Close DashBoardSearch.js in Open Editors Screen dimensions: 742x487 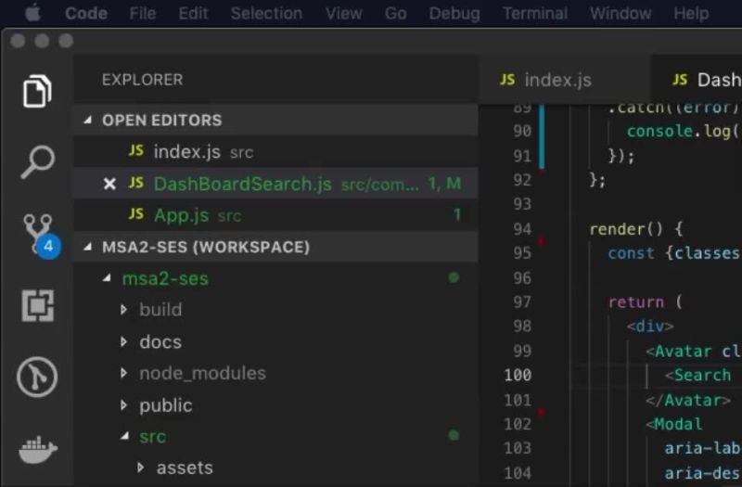(109, 184)
